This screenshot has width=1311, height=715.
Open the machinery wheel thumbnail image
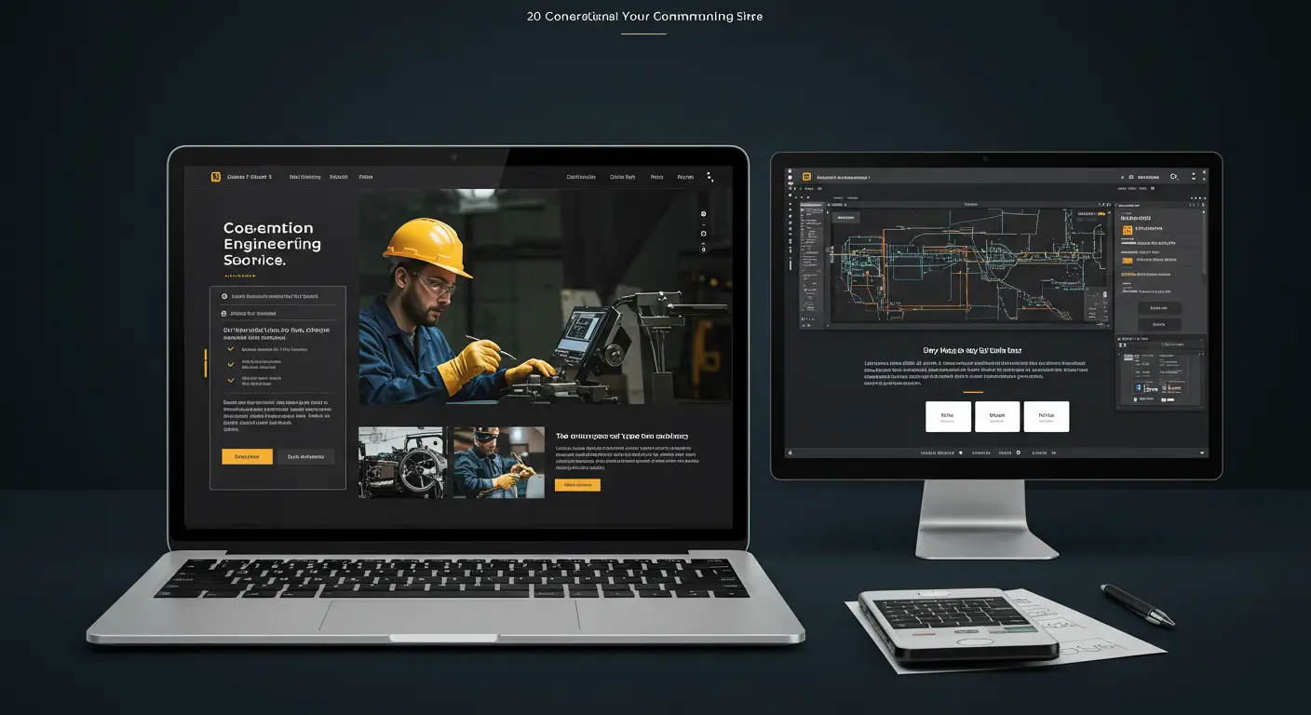[x=401, y=463]
